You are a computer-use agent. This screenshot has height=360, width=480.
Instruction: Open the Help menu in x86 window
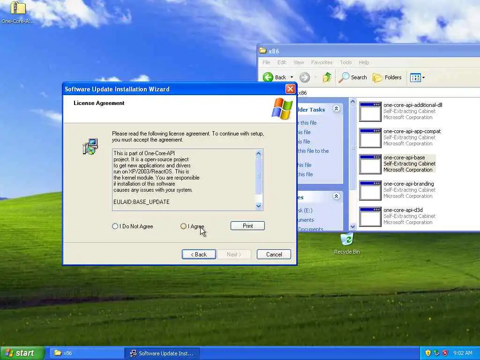pyautogui.click(x=364, y=62)
